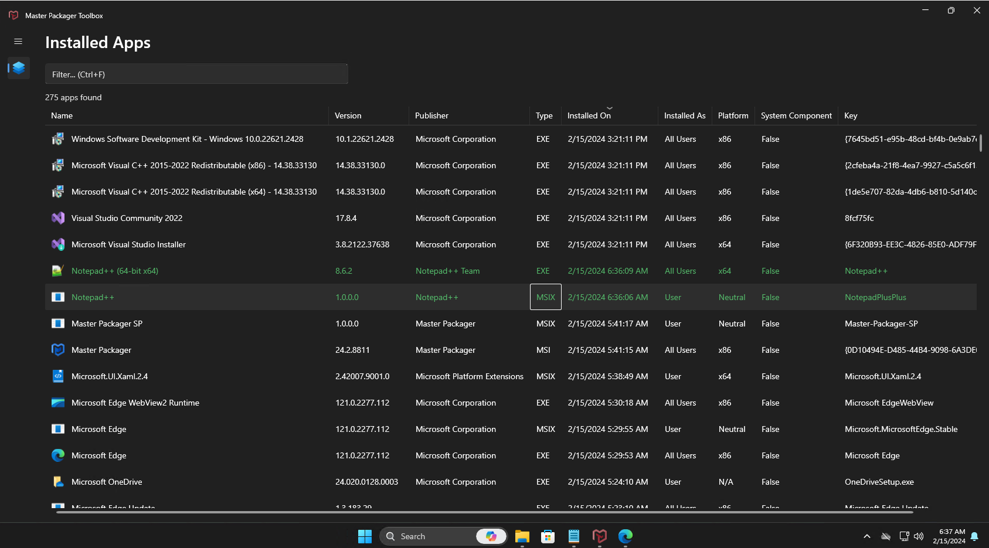
Task: Click Microsoft Platform Extensions publisher cell
Action: (470, 376)
